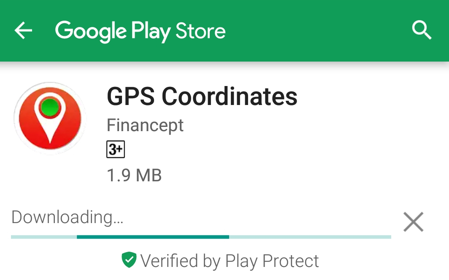Open the Financept developer page
449x280 pixels.
click(x=145, y=125)
